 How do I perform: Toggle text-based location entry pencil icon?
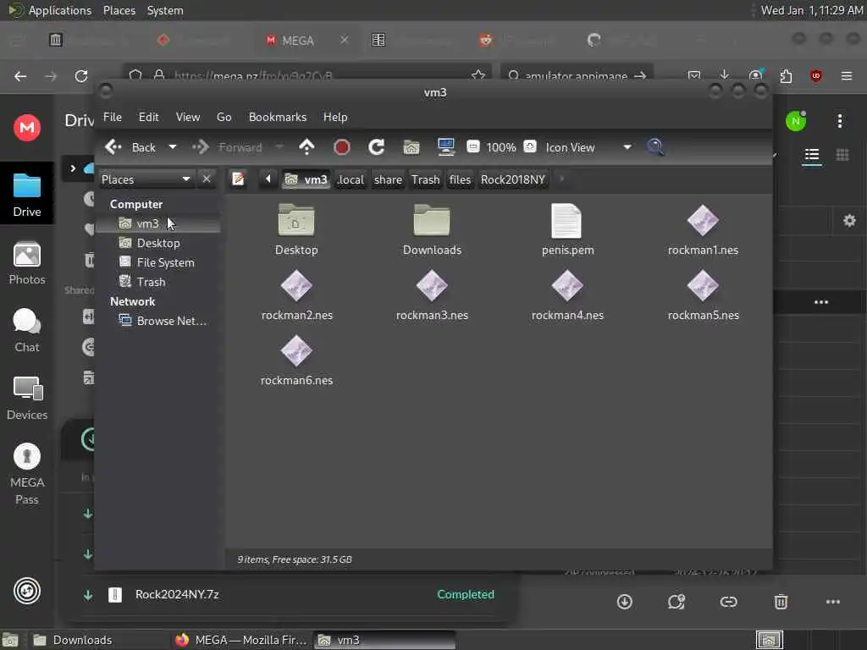pos(238,179)
